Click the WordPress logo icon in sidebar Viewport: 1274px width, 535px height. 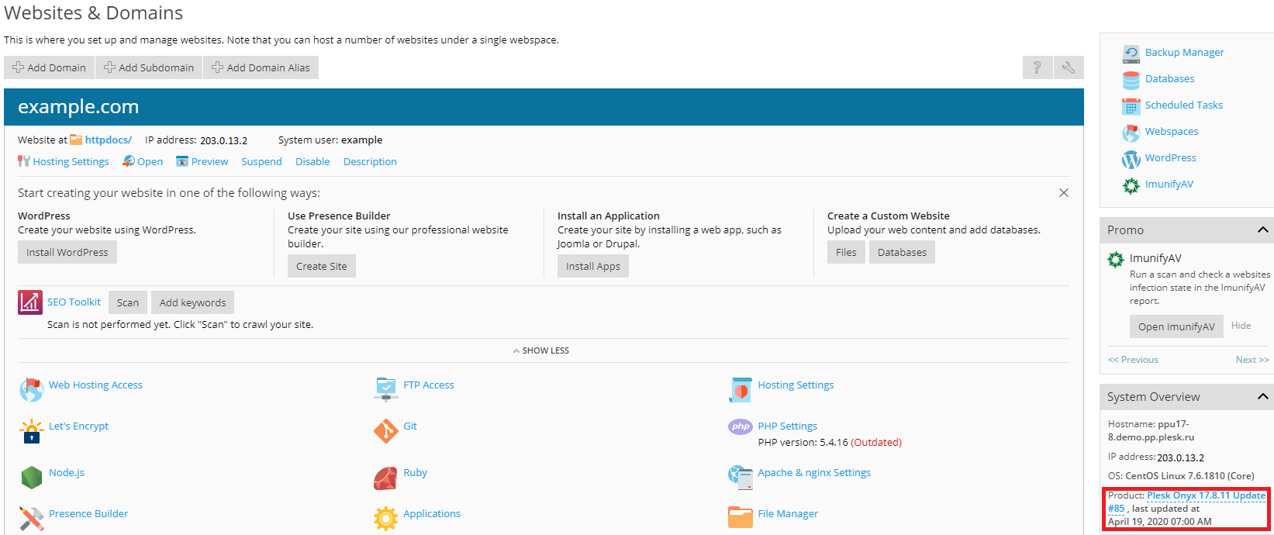pyautogui.click(x=1131, y=159)
